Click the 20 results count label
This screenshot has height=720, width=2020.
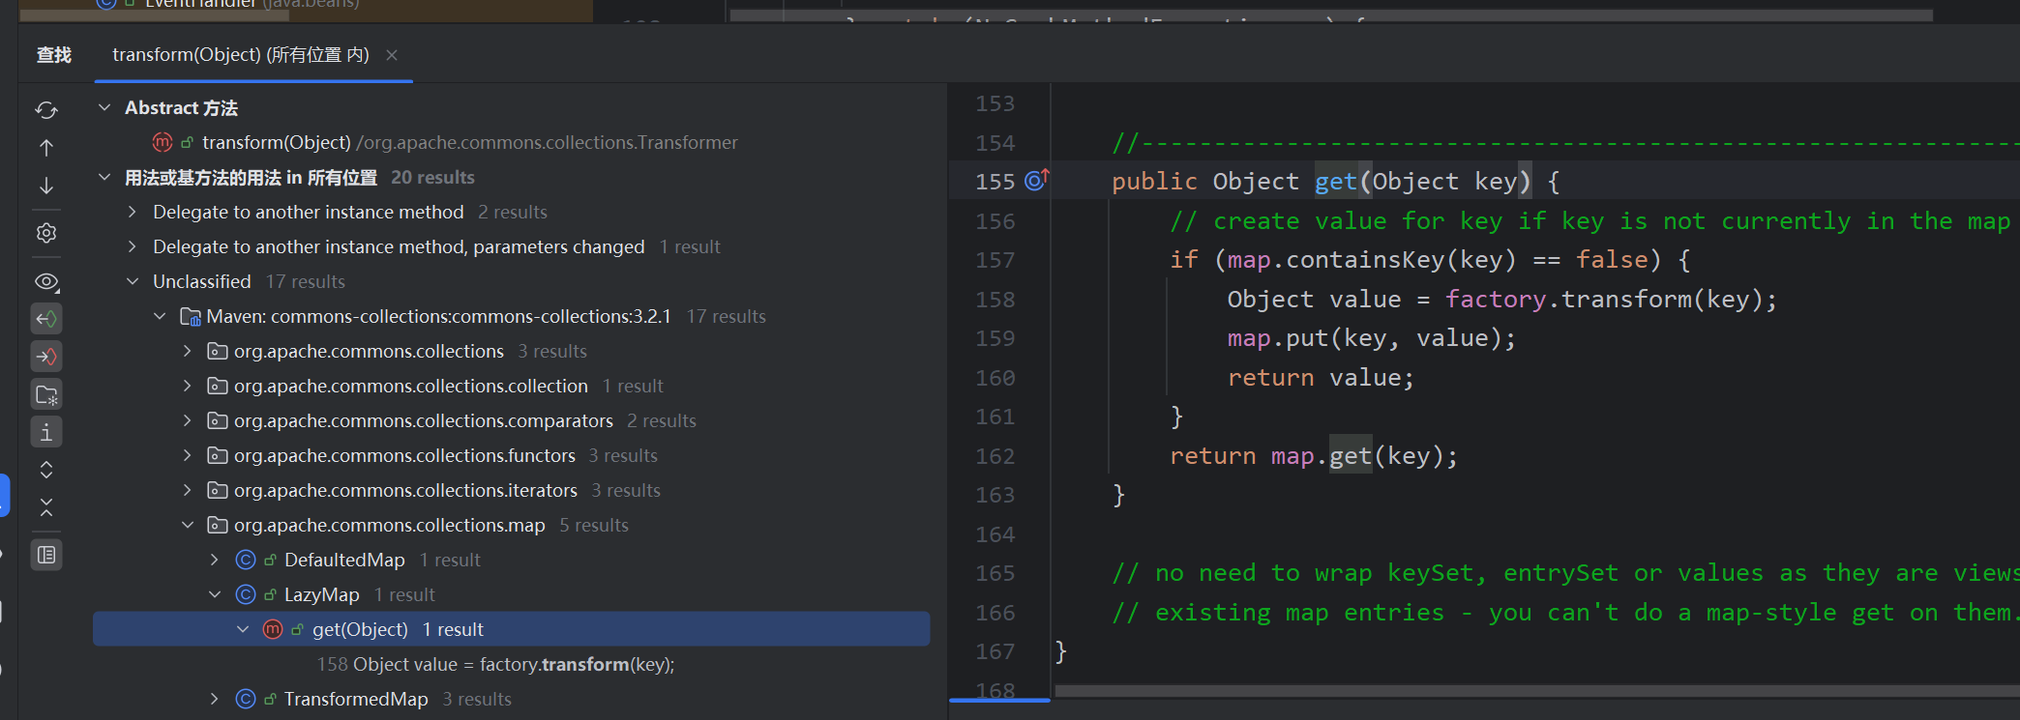click(432, 177)
